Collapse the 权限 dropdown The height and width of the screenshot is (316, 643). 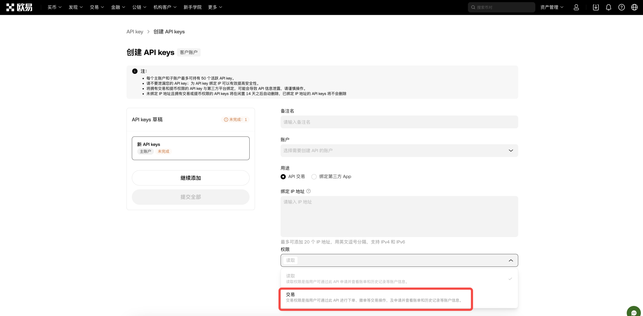(511, 260)
